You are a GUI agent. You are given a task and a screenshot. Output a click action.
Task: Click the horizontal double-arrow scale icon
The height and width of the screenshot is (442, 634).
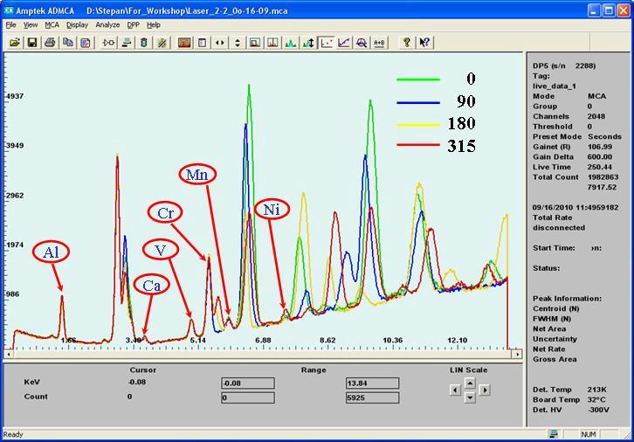pos(220,43)
